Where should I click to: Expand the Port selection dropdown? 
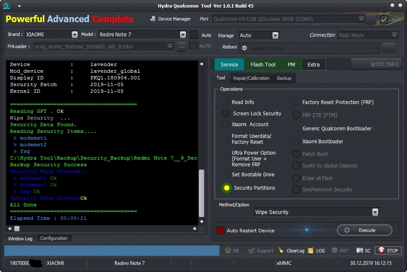(361, 19)
